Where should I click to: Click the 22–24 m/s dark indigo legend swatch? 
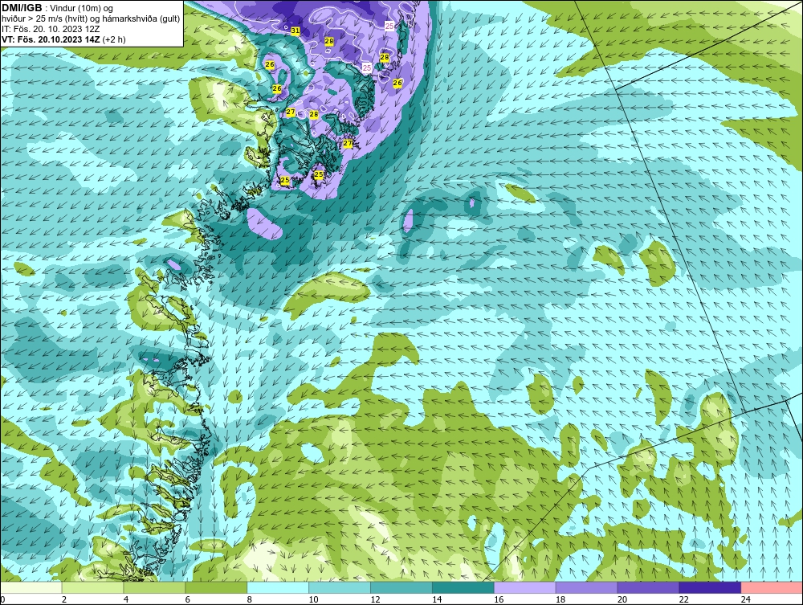[711, 587]
